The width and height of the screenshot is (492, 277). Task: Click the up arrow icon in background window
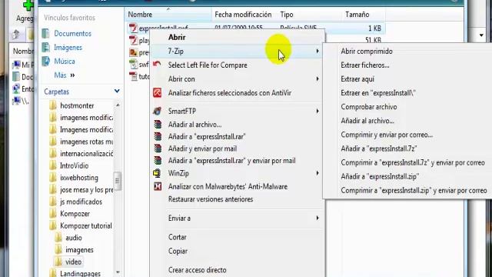tap(16, 34)
